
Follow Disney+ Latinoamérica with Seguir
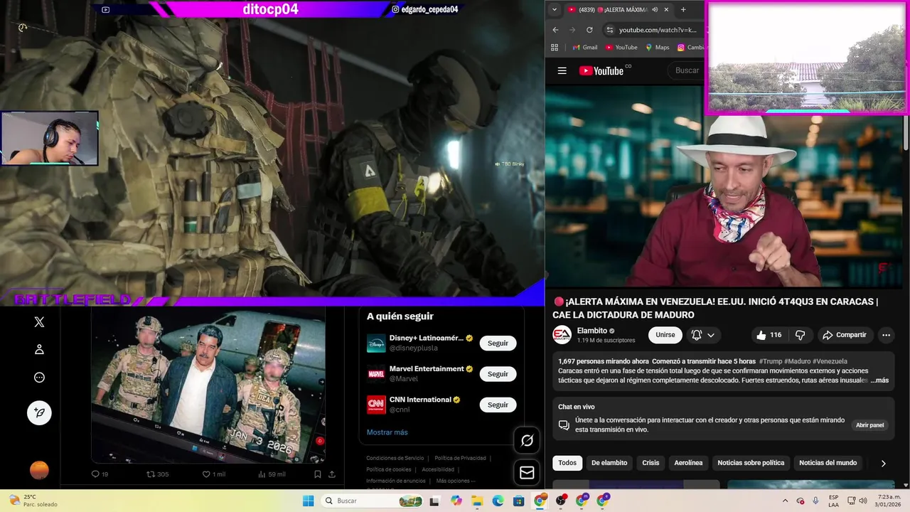tap(498, 343)
